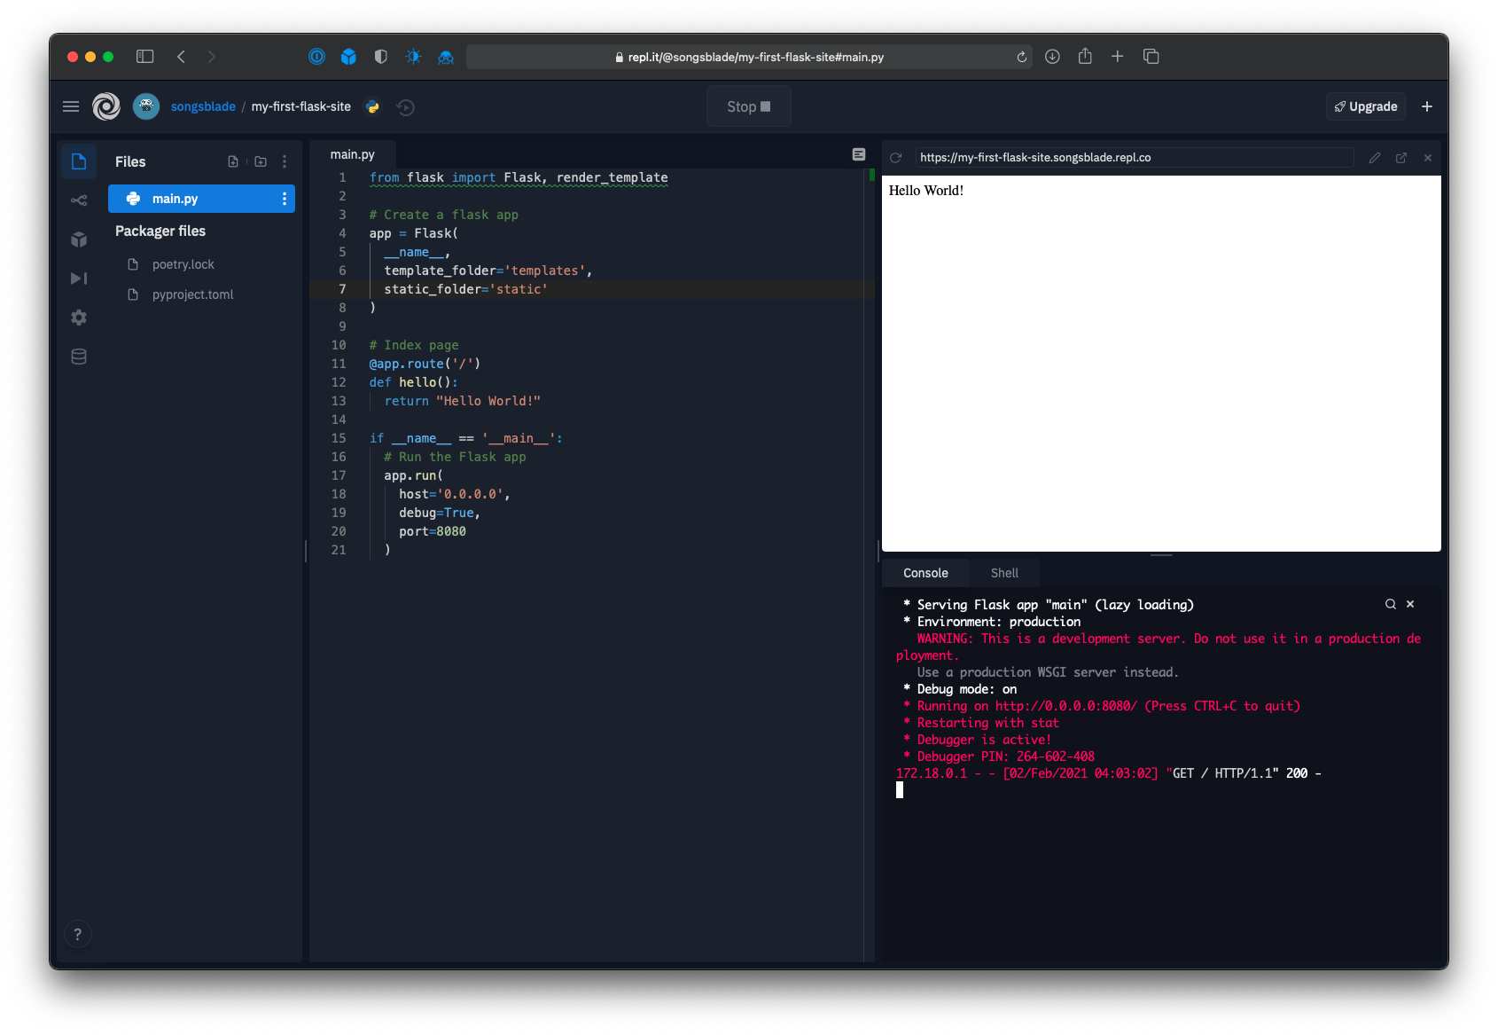Select the Console tab
Viewport: 1498px width, 1035px height.
tap(925, 573)
